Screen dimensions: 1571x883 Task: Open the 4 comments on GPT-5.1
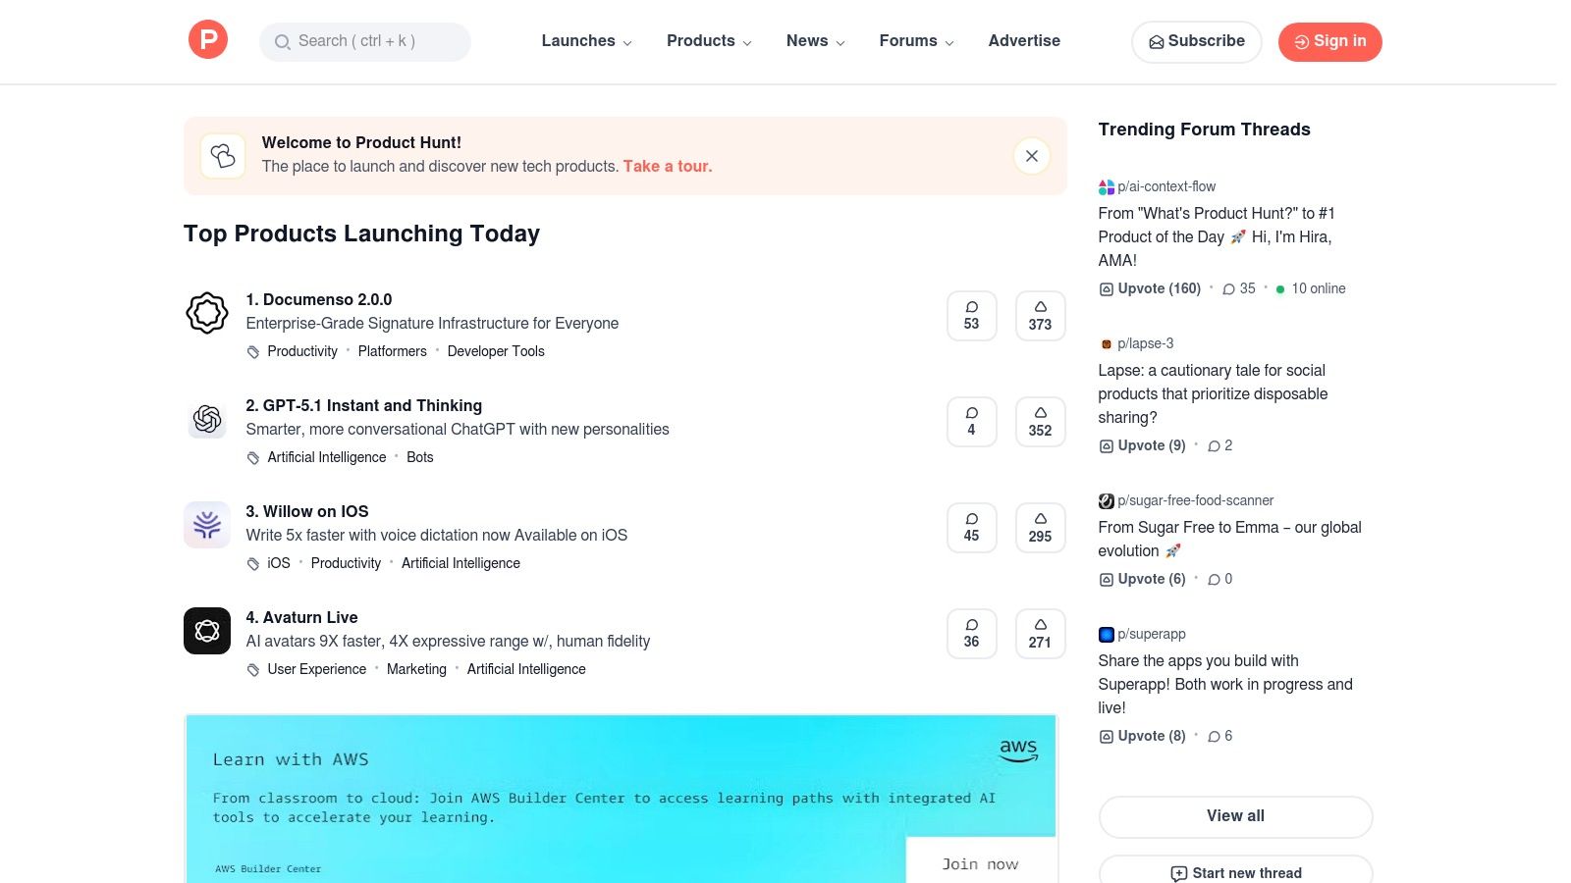tap(971, 422)
